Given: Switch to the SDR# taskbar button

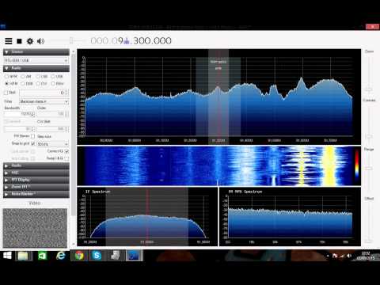Looking at the screenshot, I should coord(134,256).
